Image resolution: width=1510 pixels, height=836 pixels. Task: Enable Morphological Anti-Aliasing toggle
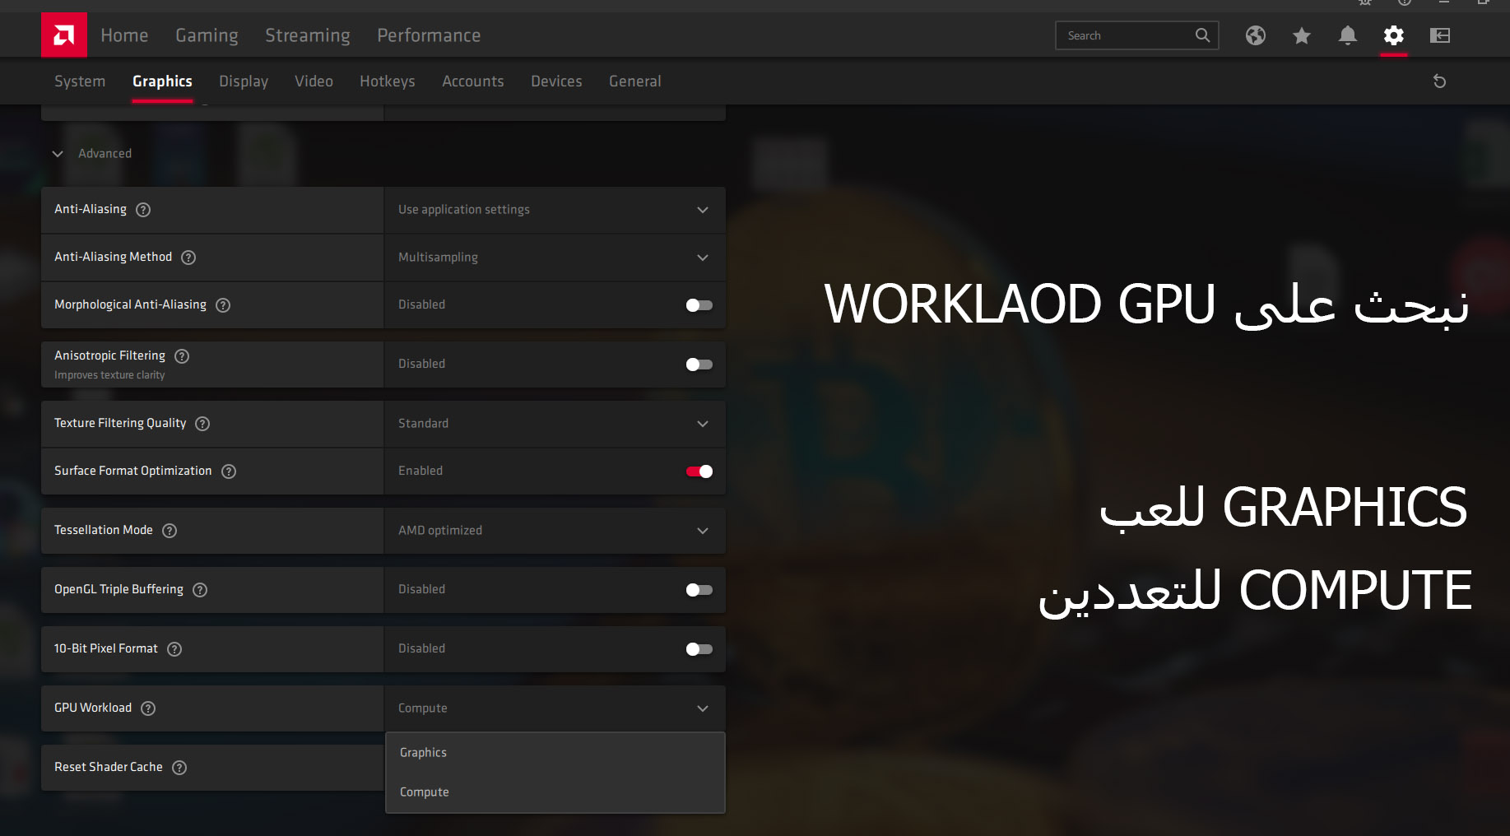(x=699, y=305)
